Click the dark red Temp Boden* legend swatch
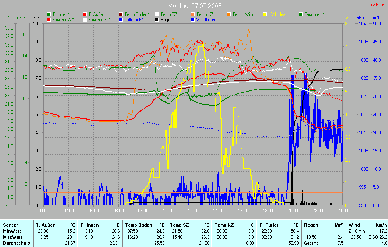 [x=121, y=15]
